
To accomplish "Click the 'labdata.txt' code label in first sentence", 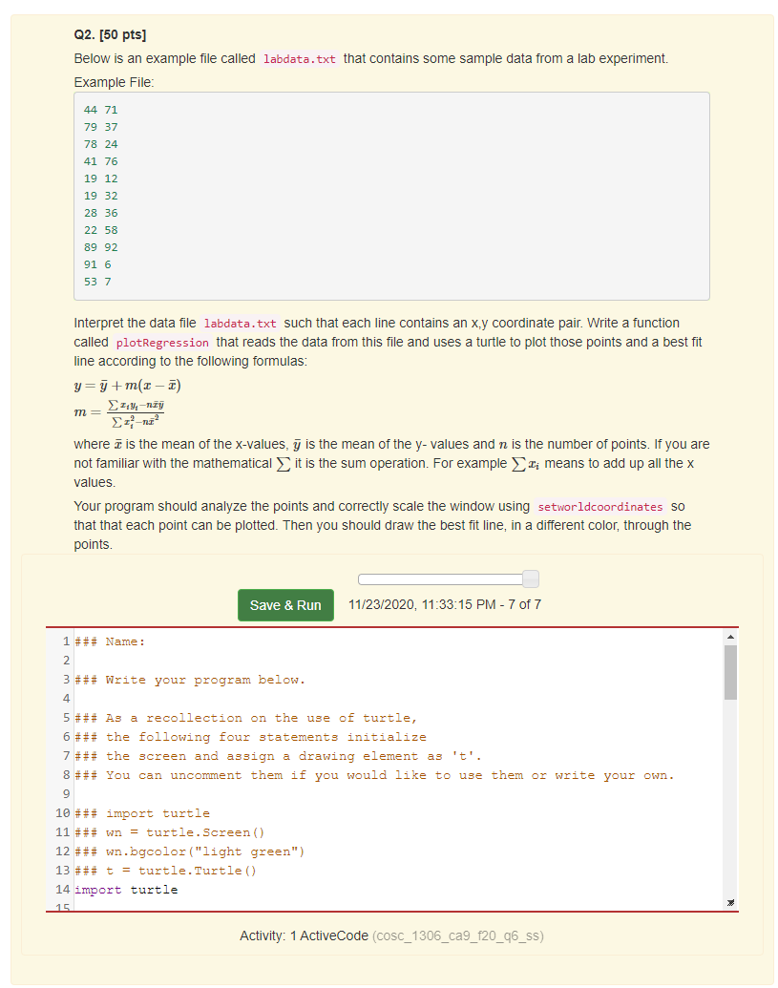I will click(x=299, y=59).
